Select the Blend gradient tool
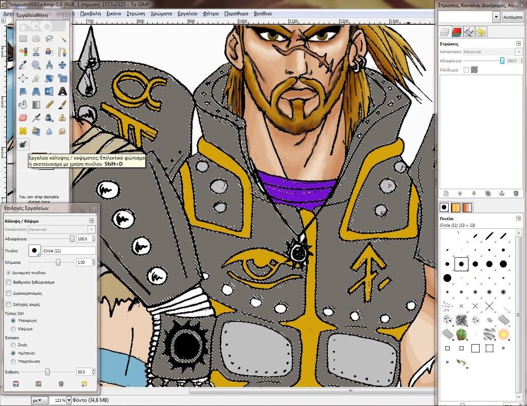Image resolution: width=527 pixels, height=406 pixels. tap(36, 105)
